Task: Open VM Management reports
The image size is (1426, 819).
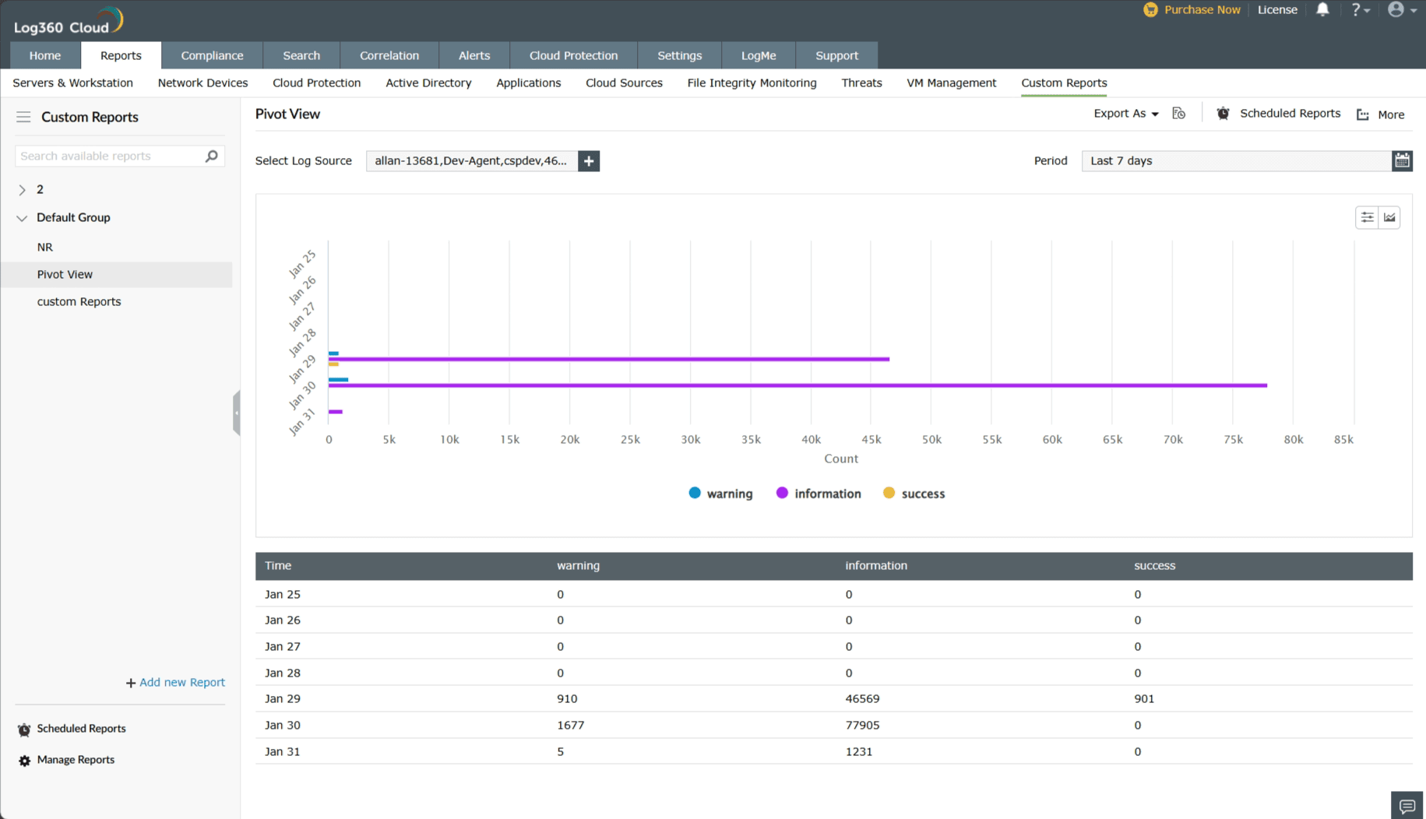Action: (x=951, y=83)
